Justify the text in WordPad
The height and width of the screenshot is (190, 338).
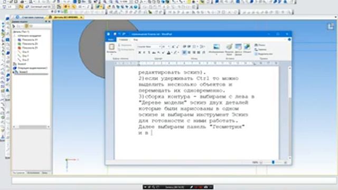[199, 52]
